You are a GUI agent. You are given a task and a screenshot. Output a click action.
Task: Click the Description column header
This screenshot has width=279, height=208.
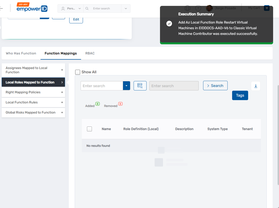[184, 129]
